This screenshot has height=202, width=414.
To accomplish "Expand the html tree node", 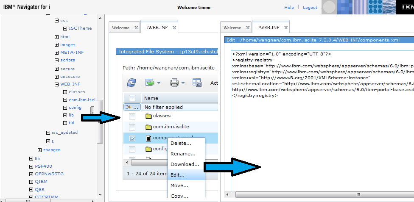I will point(56,37).
